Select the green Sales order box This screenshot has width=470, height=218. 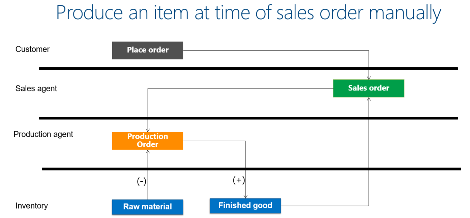coord(369,88)
